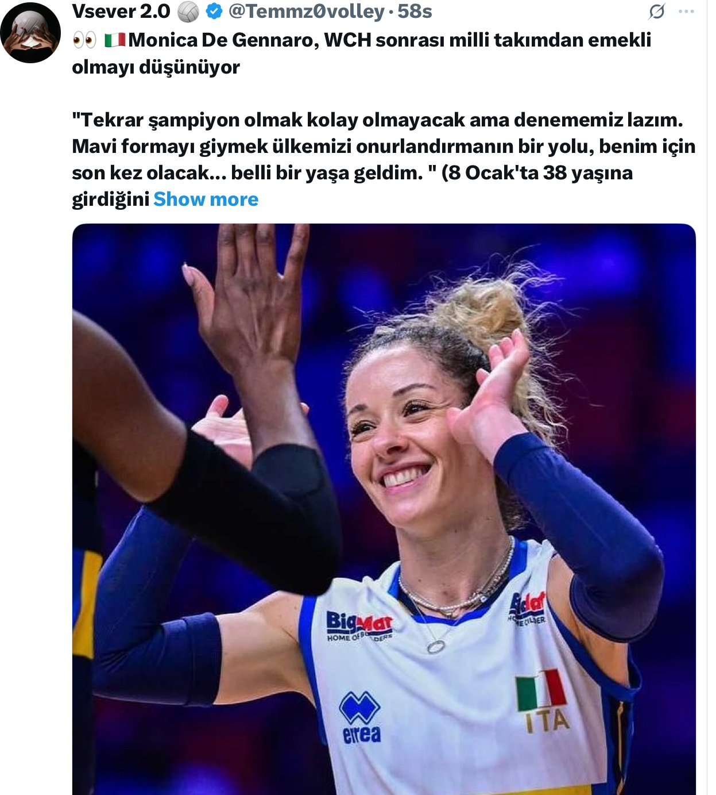Open the @Temmz0volley handle link
This screenshot has width=716, height=795.
[307, 11]
